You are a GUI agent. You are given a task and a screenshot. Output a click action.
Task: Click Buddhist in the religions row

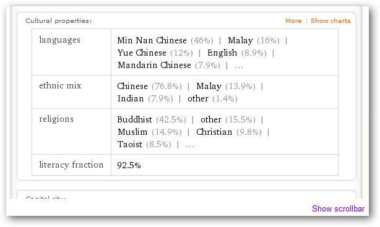[134, 119]
